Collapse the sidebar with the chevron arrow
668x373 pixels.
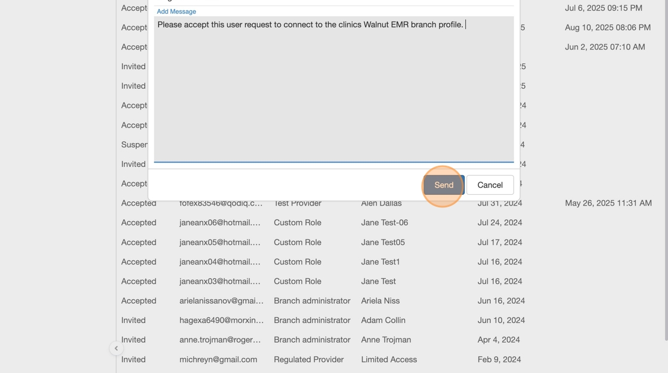116,349
